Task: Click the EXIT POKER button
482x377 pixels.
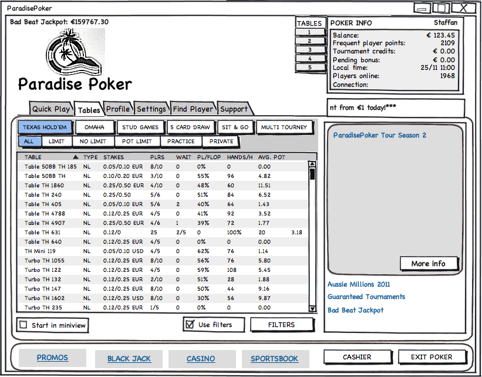Action: [x=432, y=356]
